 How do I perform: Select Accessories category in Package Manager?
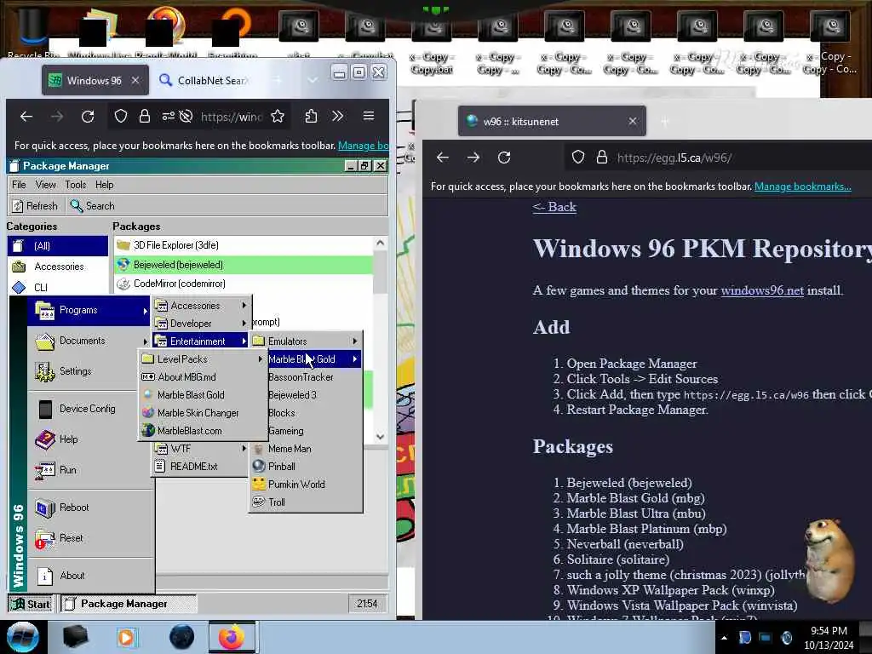tap(58, 267)
